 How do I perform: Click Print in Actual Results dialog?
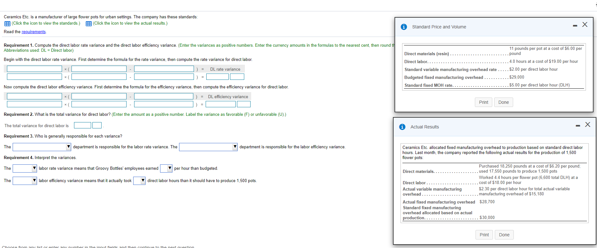coord(484,235)
